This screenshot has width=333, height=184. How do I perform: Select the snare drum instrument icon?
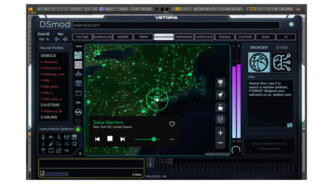[x=59, y=150]
